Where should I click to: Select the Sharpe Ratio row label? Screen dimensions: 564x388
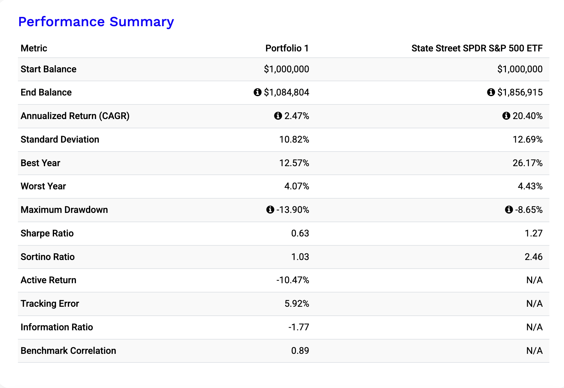point(47,233)
